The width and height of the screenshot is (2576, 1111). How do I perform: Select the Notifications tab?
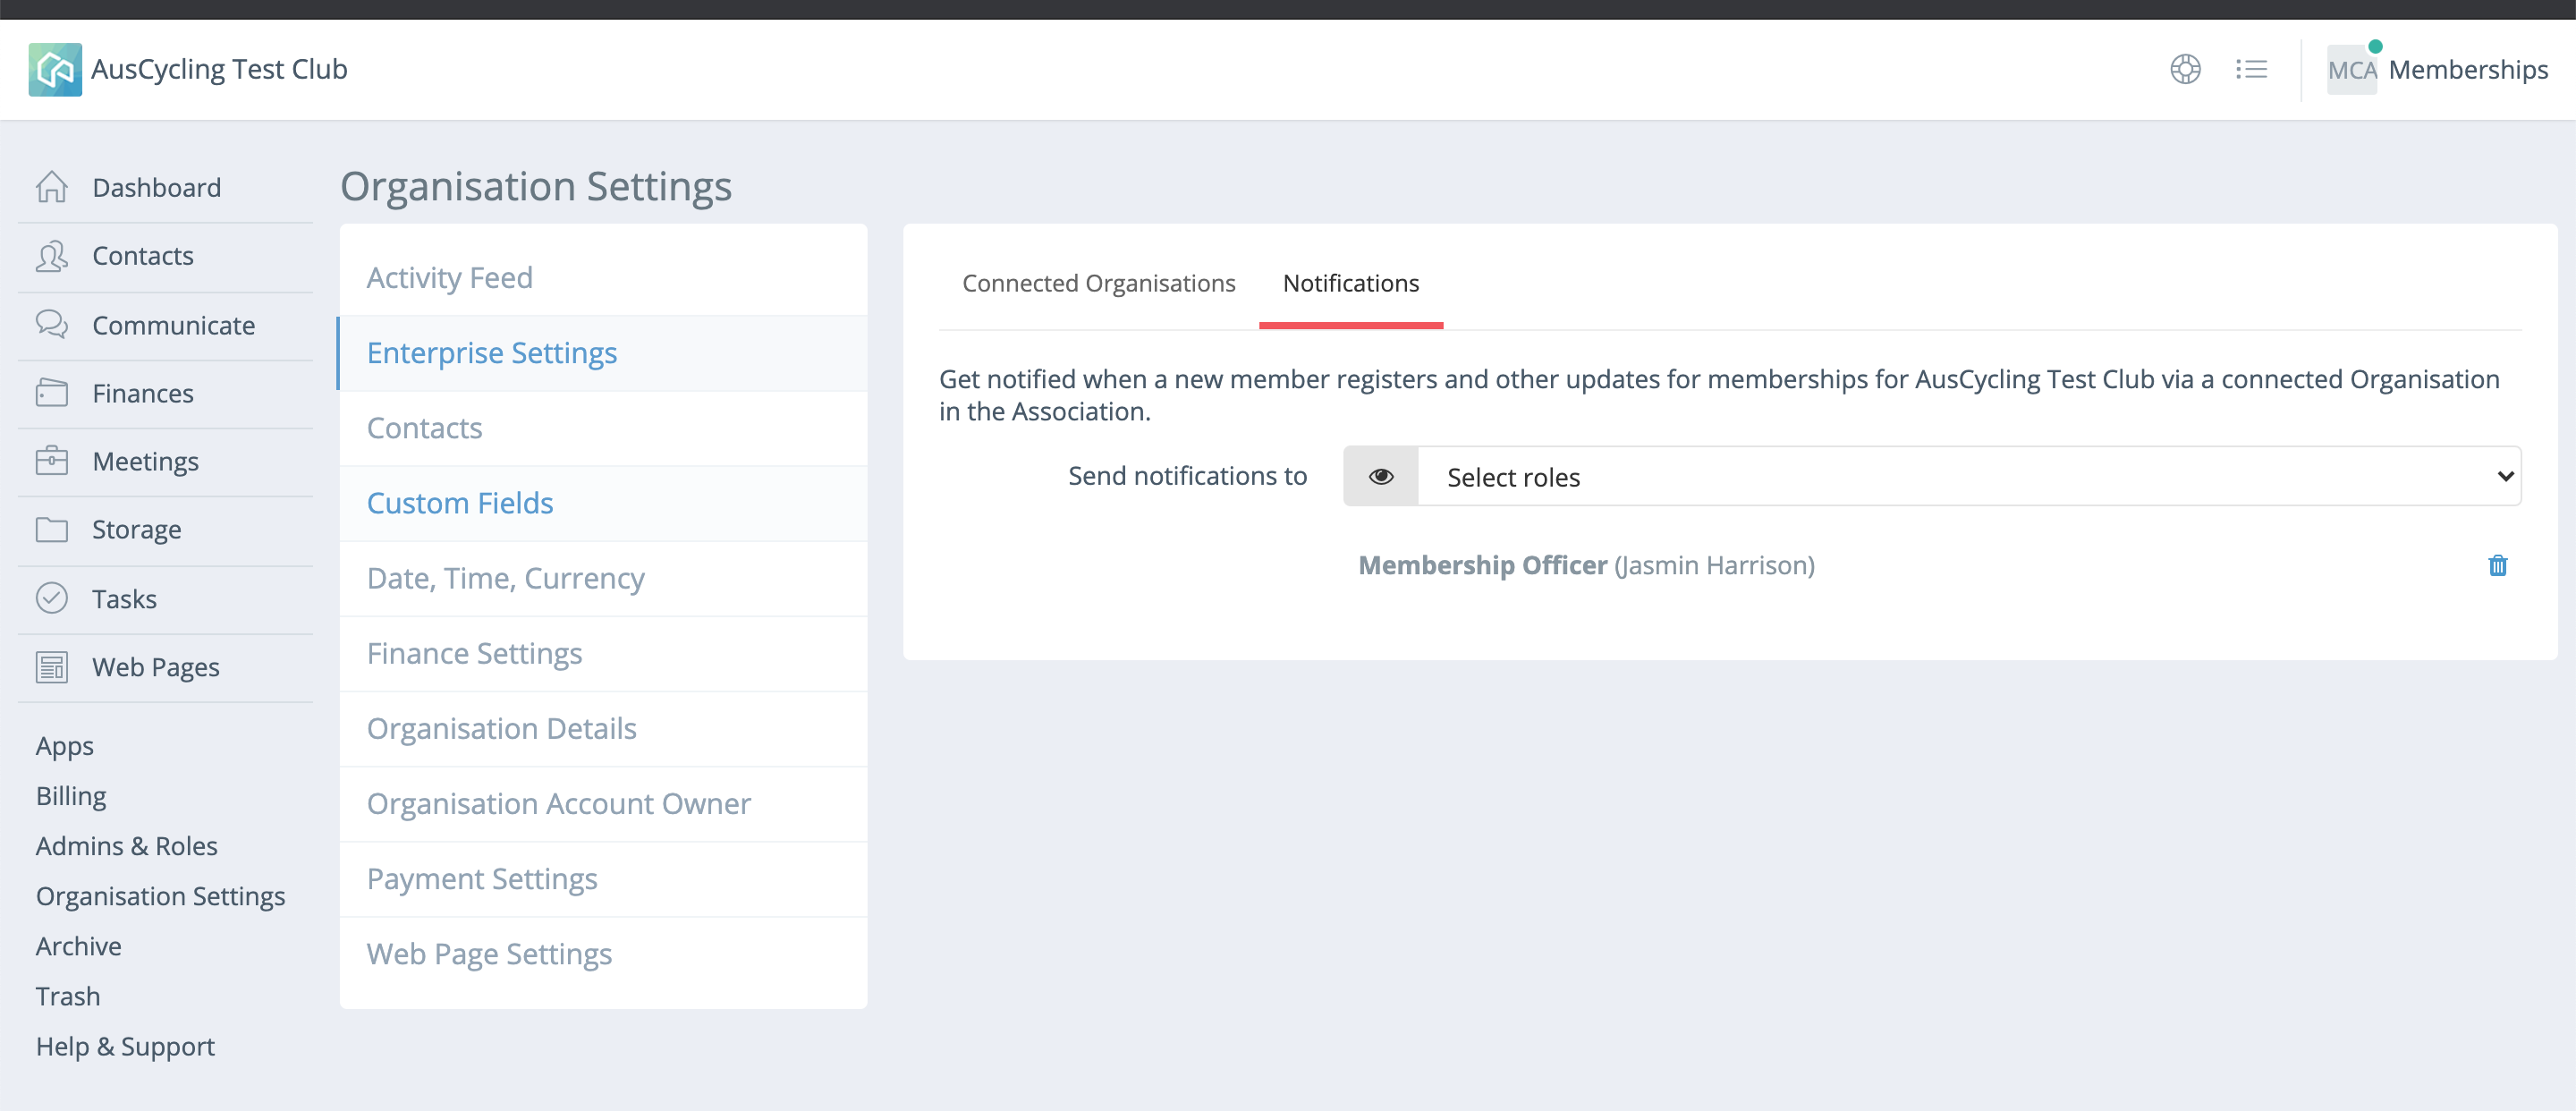coord(1350,283)
